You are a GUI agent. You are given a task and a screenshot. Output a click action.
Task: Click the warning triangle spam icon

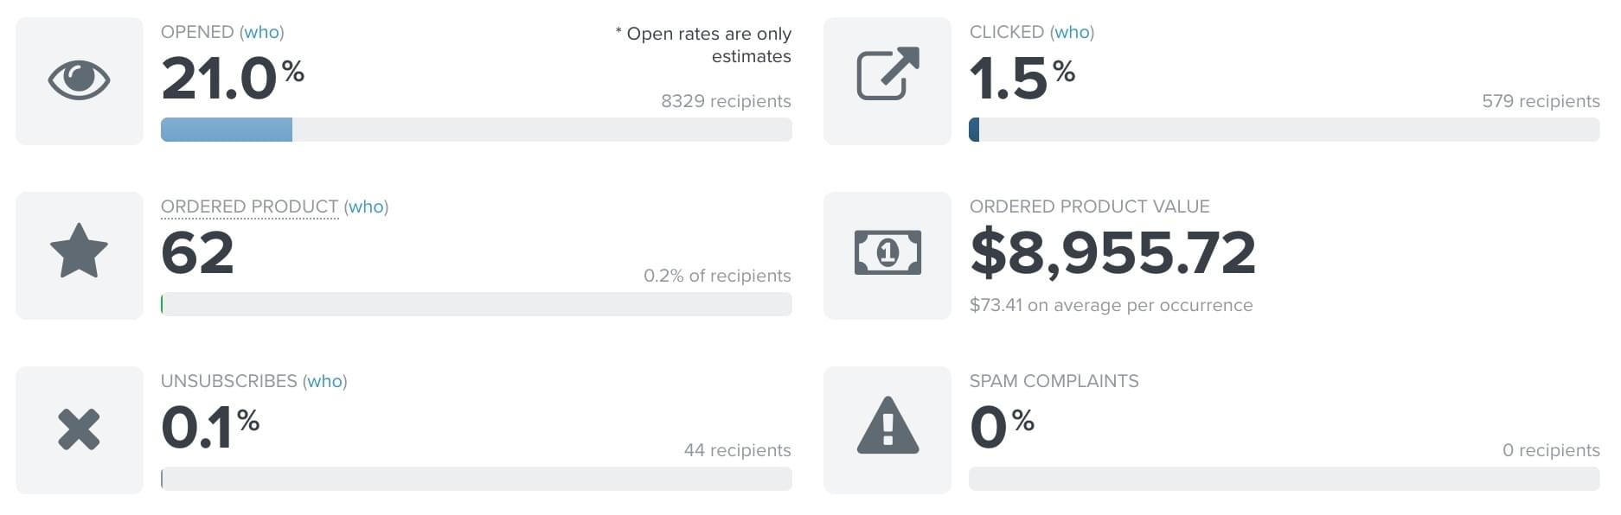pyautogui.click(x=887, y=426)
